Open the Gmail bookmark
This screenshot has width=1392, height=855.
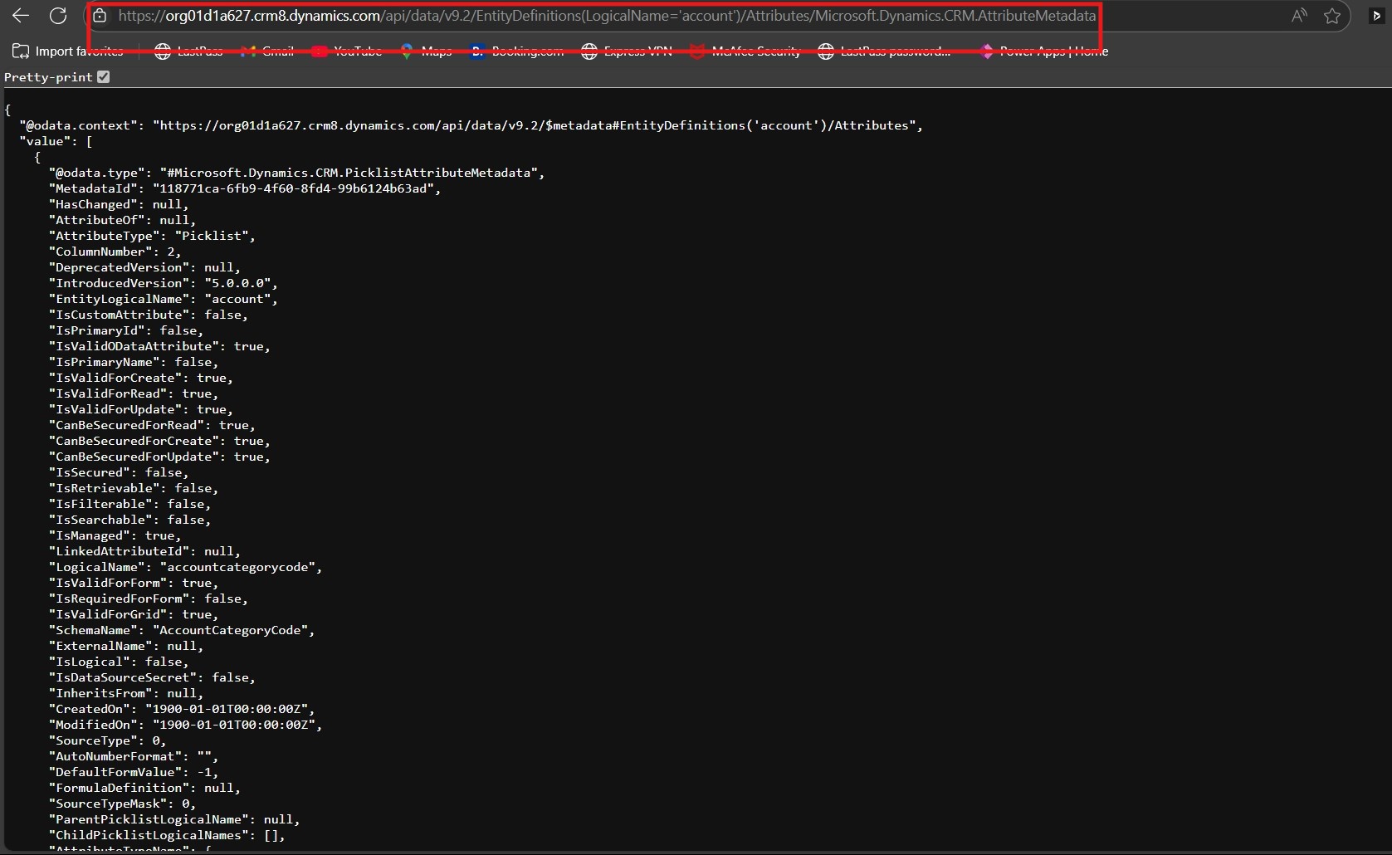click(267, 51)
